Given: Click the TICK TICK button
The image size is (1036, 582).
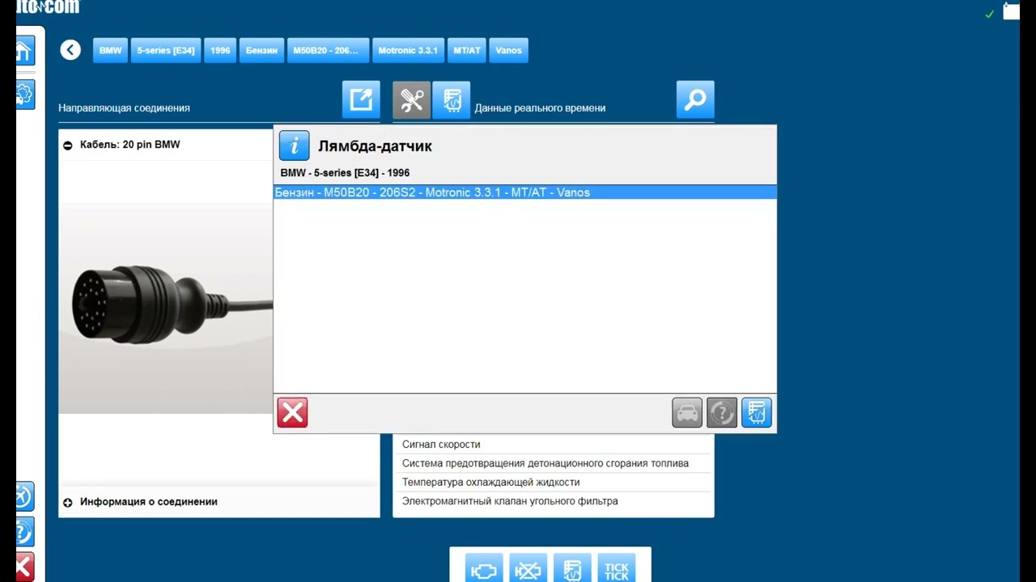Looking at the screenshot, I should pyautogui.click(x=616, y=567).
